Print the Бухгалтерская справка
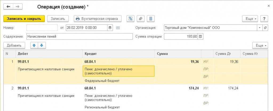The width and height of the screenshot is (273, 111). point(98,19)
